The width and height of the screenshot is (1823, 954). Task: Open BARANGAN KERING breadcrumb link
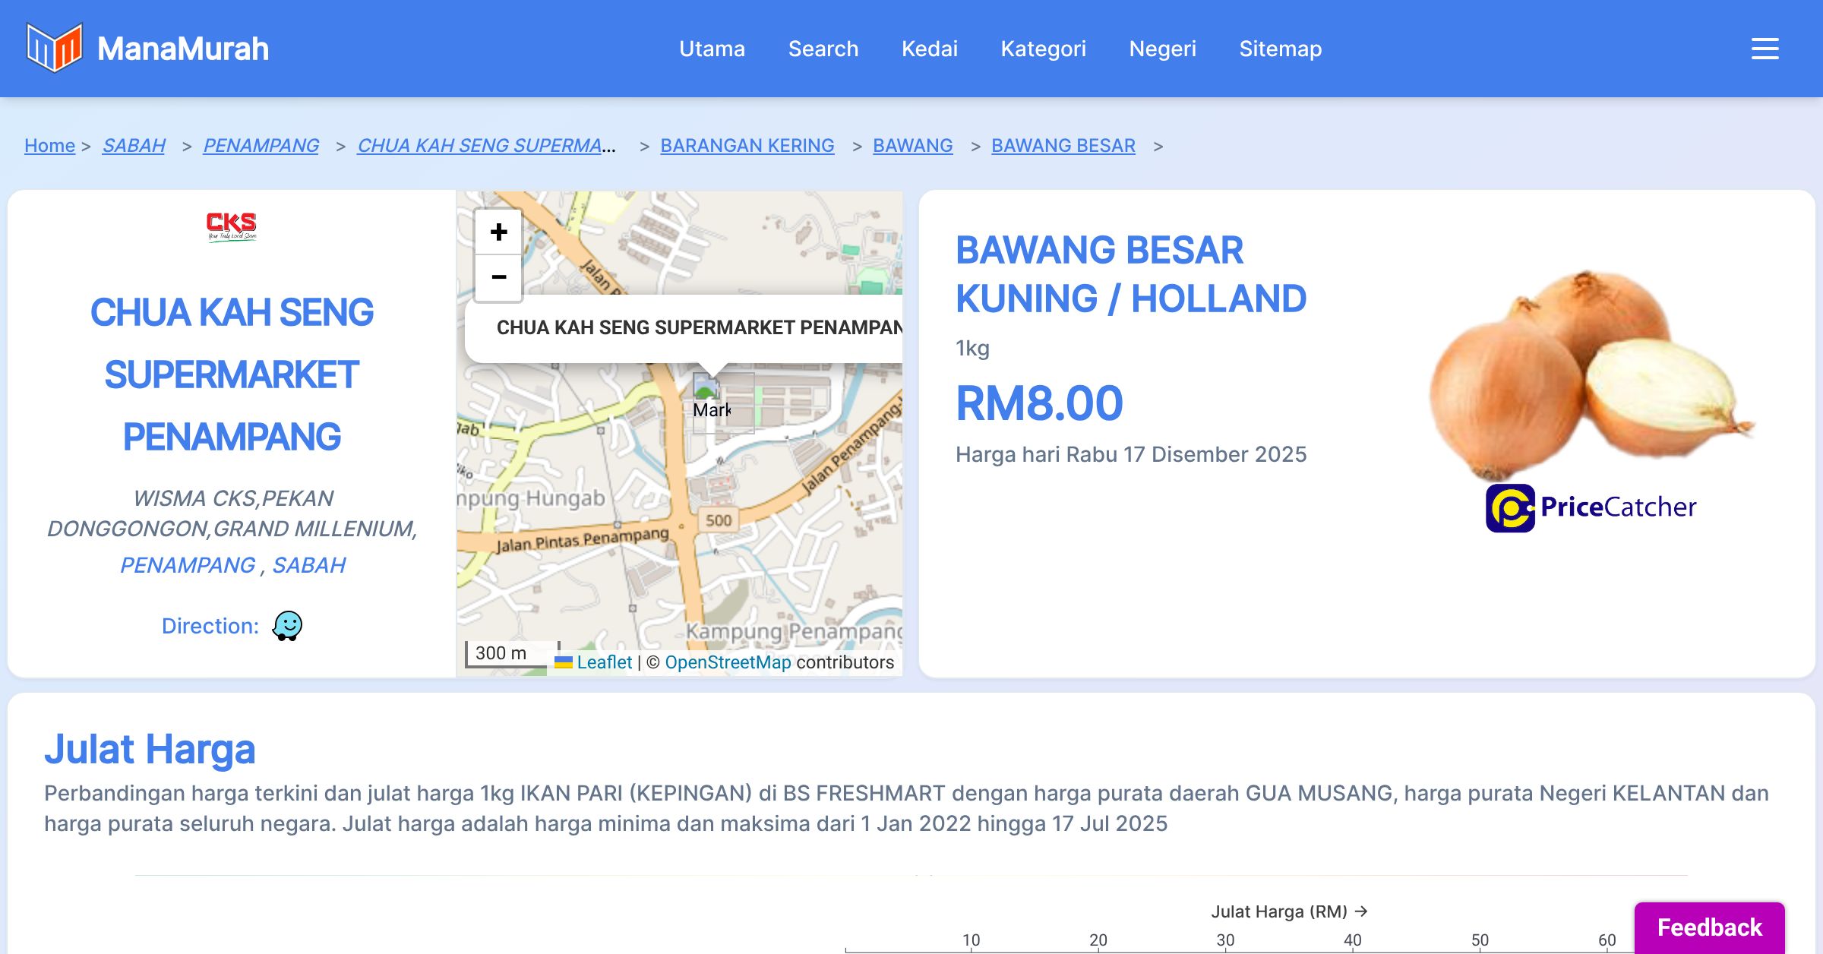747,145
